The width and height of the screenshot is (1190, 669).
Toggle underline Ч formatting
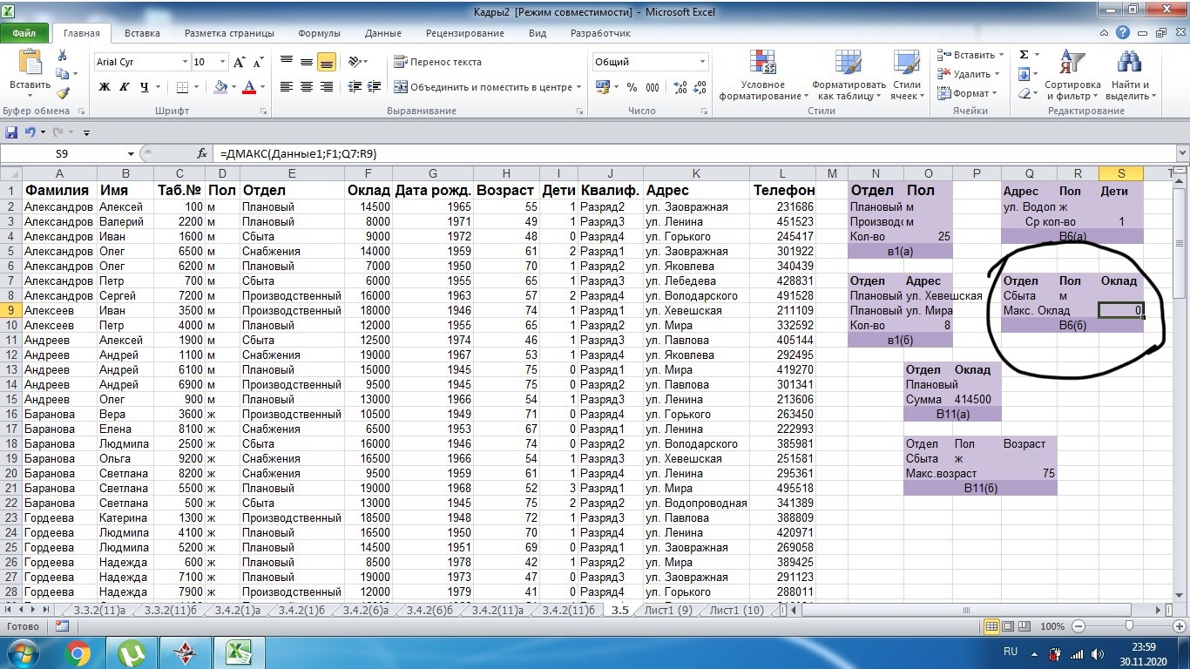click(144, 87)
